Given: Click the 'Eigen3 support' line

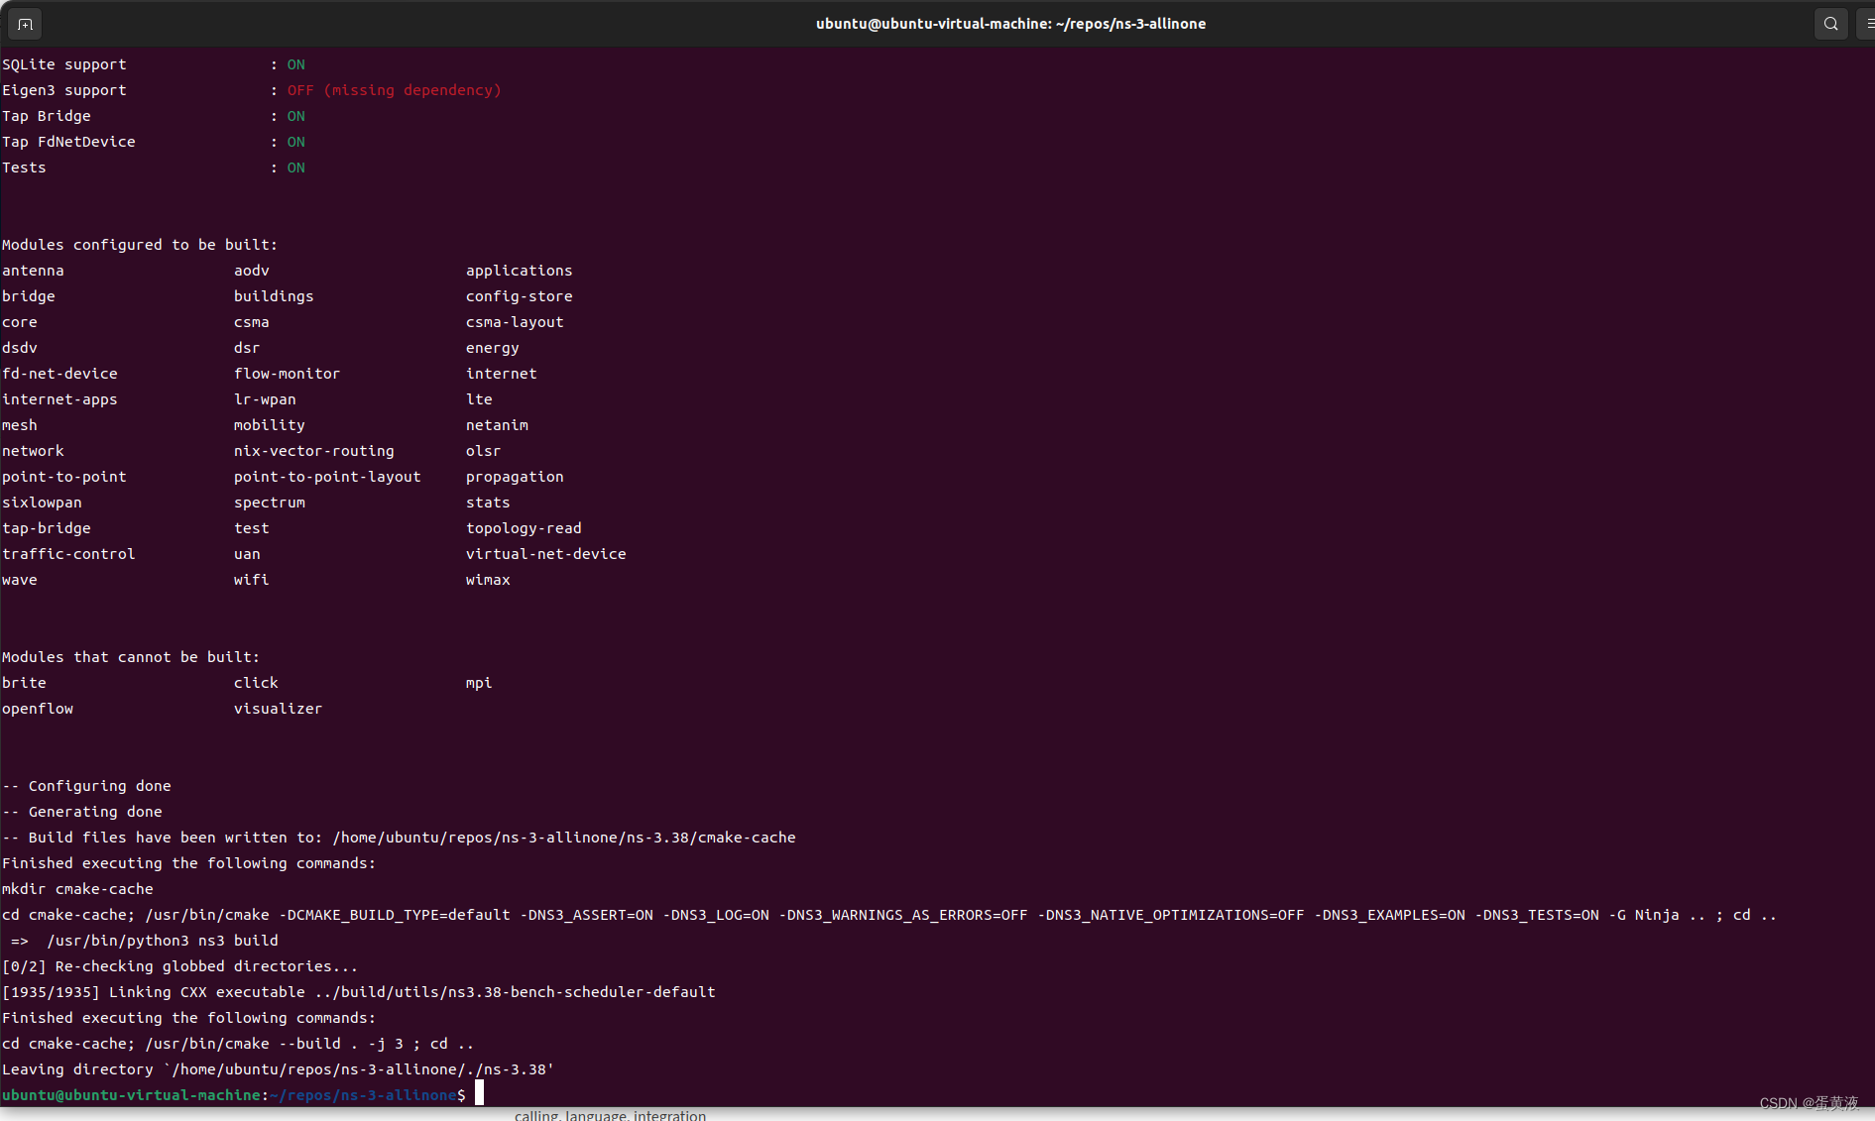Looking at the screenshot, I should [x=252, y=90].
